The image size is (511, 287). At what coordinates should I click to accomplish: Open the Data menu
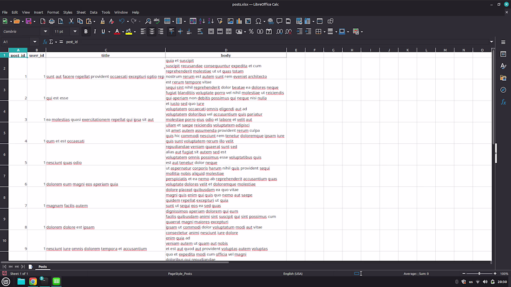pyautogui.click(x=93, y=13)
